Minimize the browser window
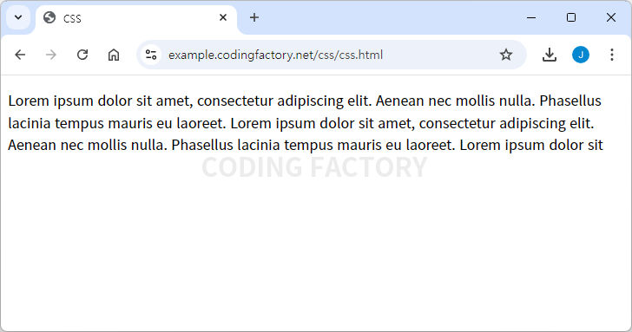This screenshot has height=332, width=632. click(x=531, y=17)
